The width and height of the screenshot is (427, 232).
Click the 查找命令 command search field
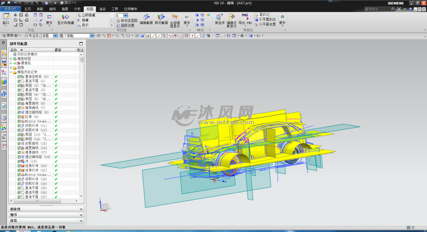[380, 9]
